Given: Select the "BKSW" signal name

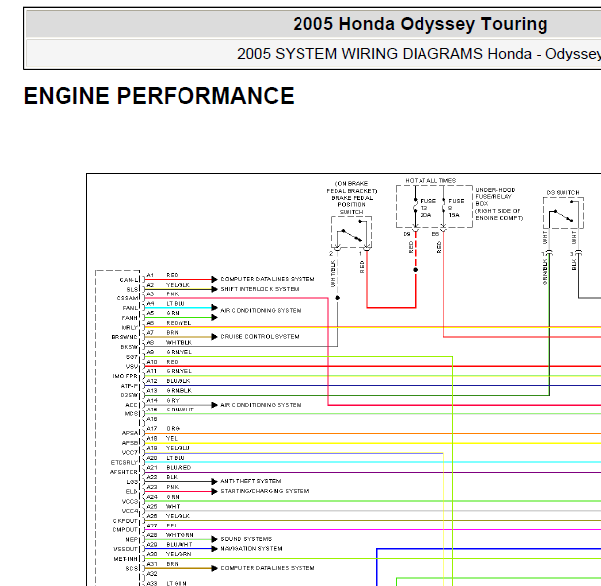Looking at the screenshot, I should [x=129, y=347].
